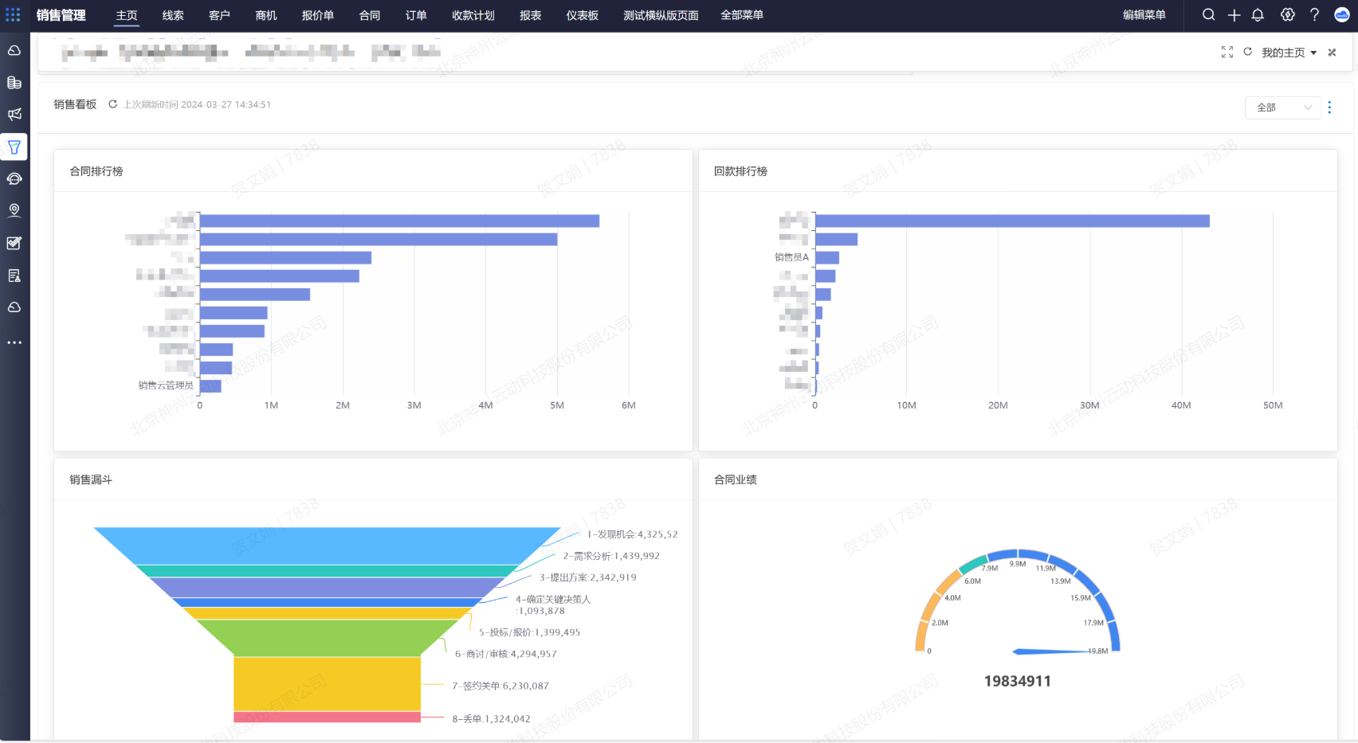Screen dimensions: 1358x743
Task: Open the help question mark icon
Action: [x=1314, y=15]
